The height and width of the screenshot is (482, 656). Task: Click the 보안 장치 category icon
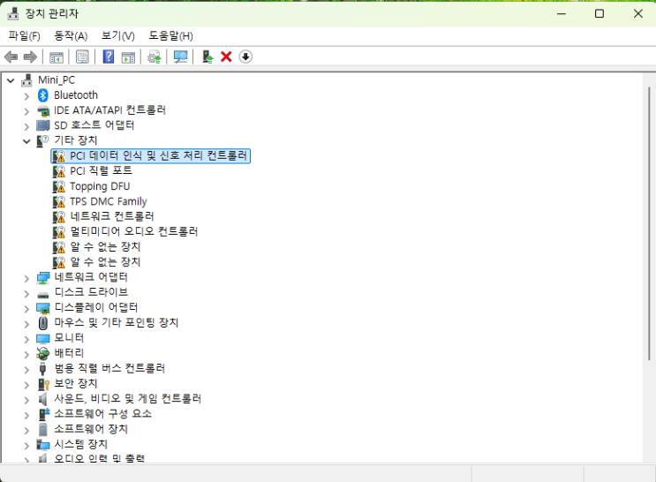tap(43, 384)
